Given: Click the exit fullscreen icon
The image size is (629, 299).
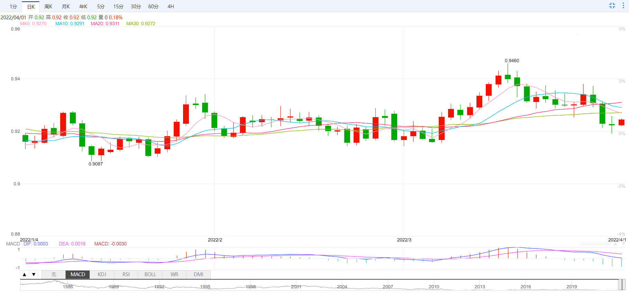Looking at the screenshot, I should click(612, 6).
